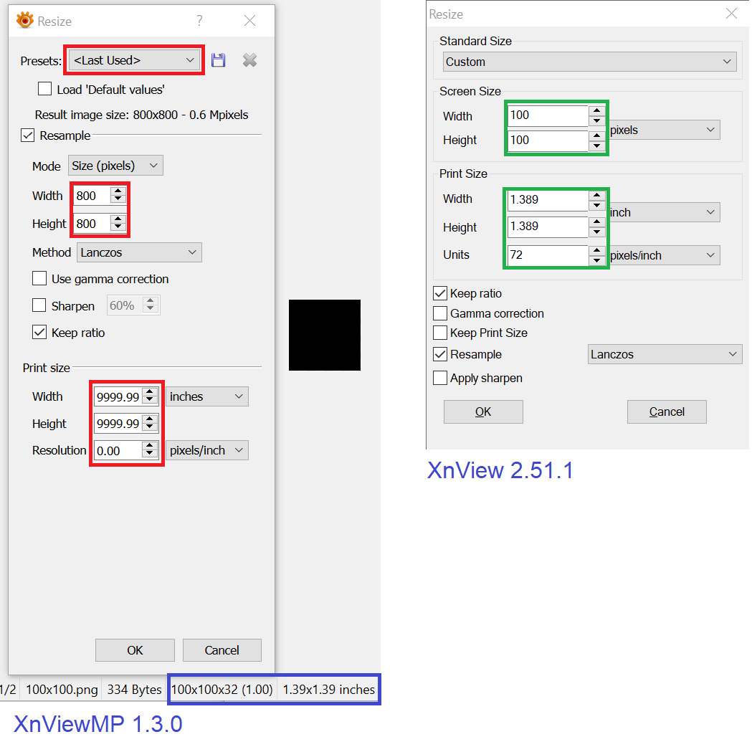This screenshot has width=752, height=747.
Task: Decrease XnView Screen Size Height with down arrow
Action: tap(596, 146)
